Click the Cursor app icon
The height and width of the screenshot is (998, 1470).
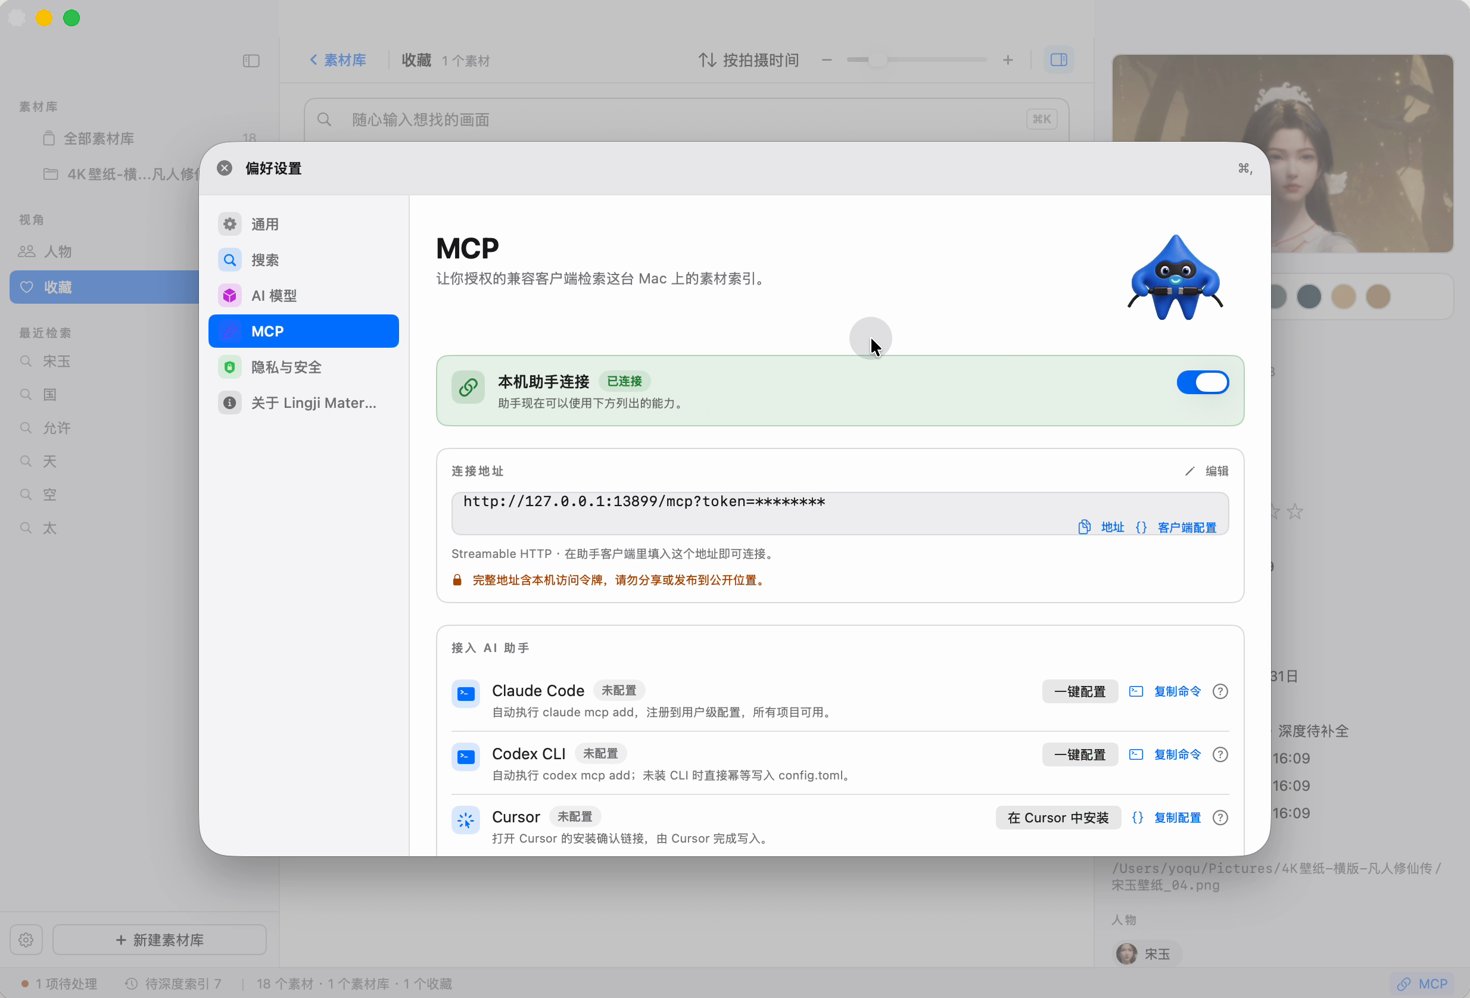click(466, 821)
